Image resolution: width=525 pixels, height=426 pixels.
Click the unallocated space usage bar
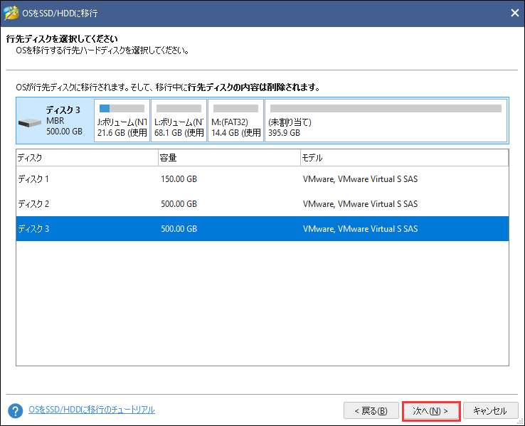(386, 108)
